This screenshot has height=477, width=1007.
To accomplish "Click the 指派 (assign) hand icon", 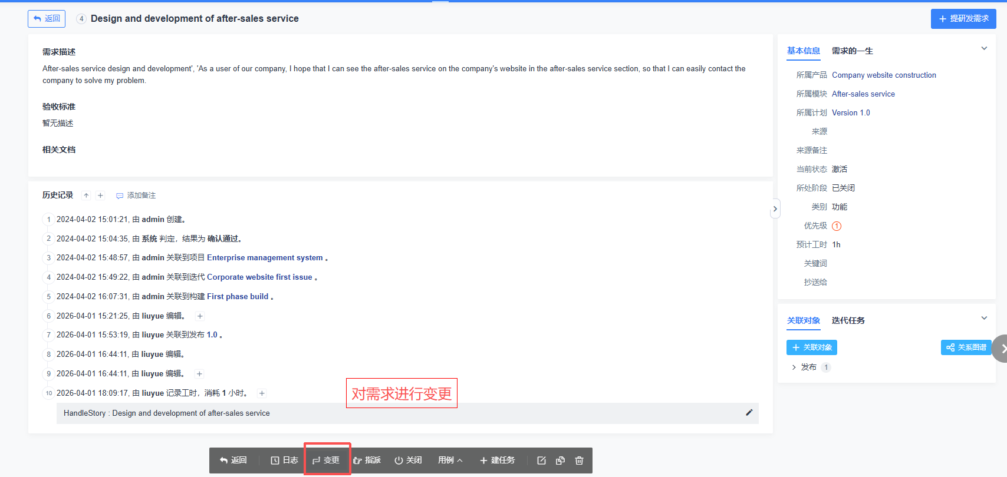I will (x=358, y=461).
